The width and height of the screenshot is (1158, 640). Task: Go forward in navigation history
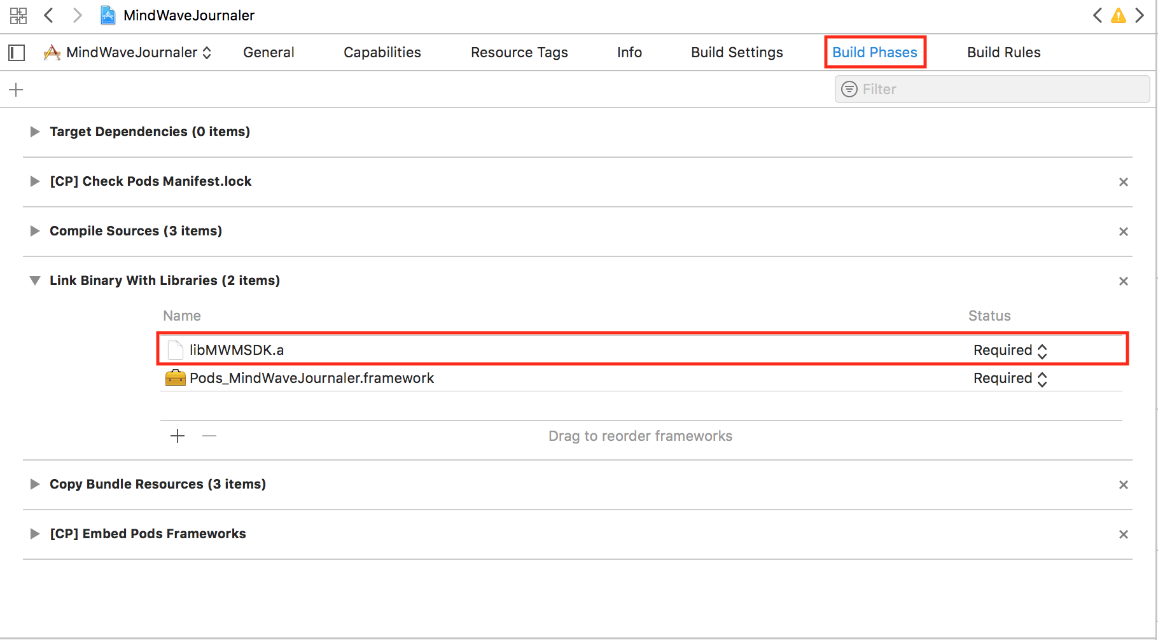(x=77, y=15)
